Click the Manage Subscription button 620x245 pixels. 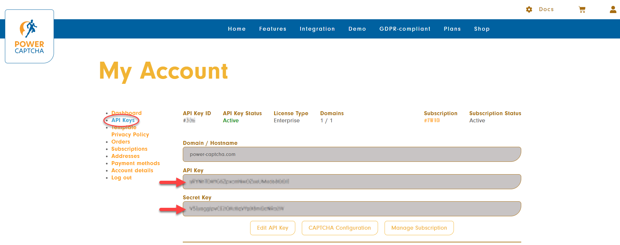[419, 228]
